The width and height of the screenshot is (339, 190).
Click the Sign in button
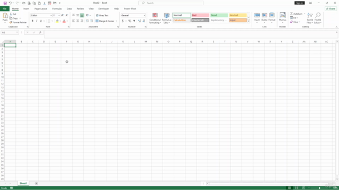pos(299,3)
